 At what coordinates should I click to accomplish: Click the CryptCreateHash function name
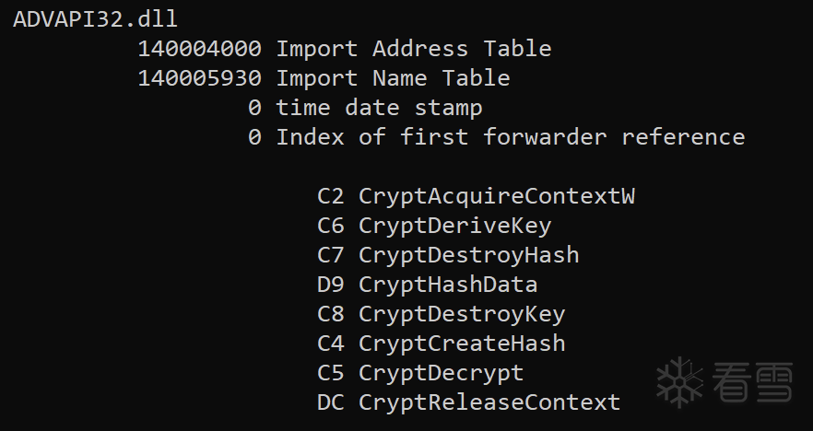coord(461,344)
